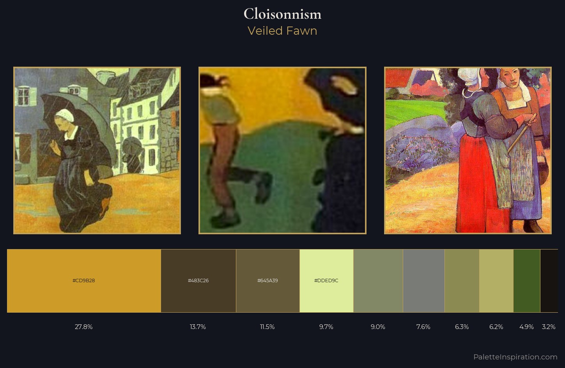The height and width of the screenshot is (368, 565).
Task: Select the dark green swatch above 4.9%
Action: (x=527, y=281)
